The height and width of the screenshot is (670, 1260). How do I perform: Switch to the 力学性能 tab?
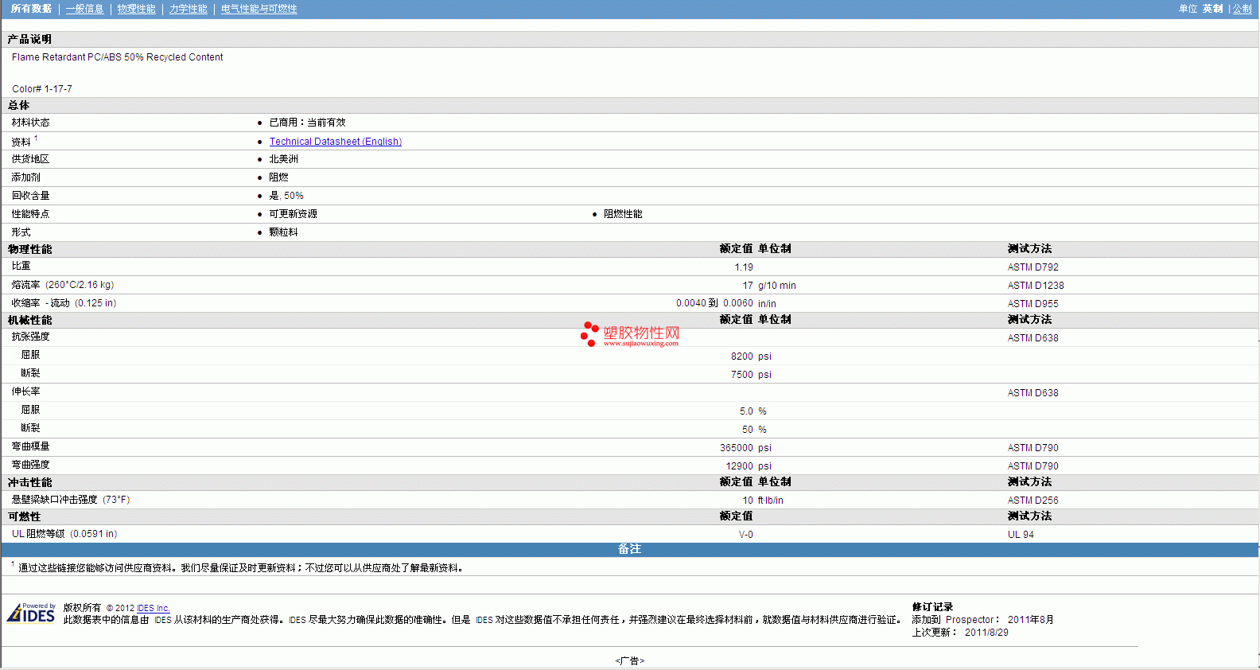pos(188,9)
